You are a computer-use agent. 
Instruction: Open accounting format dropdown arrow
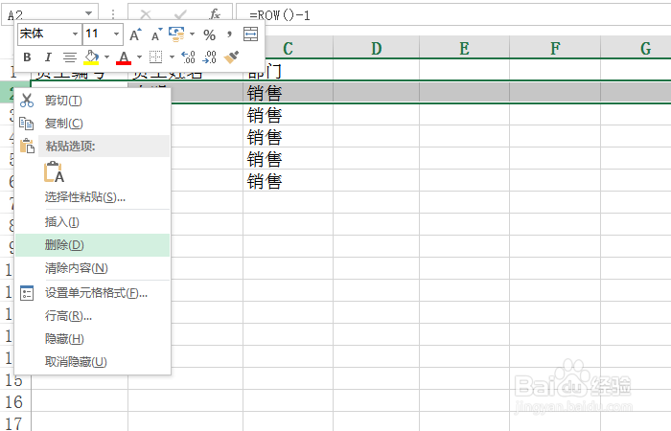coord(192,34)
